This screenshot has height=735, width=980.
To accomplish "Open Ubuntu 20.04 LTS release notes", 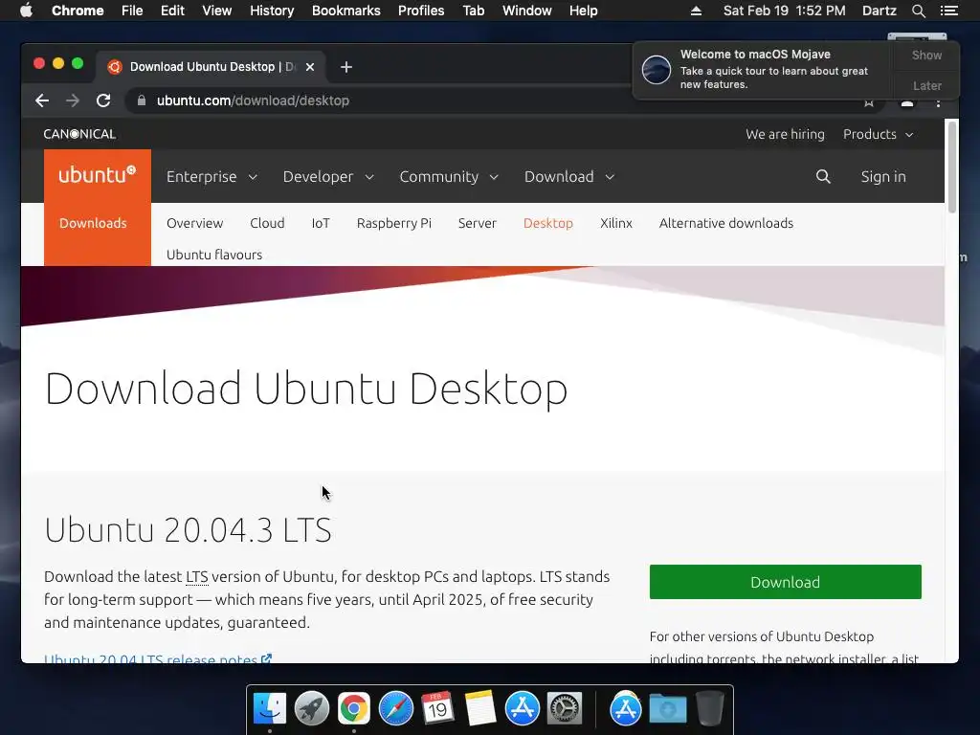I will click(x=158, y=658).
